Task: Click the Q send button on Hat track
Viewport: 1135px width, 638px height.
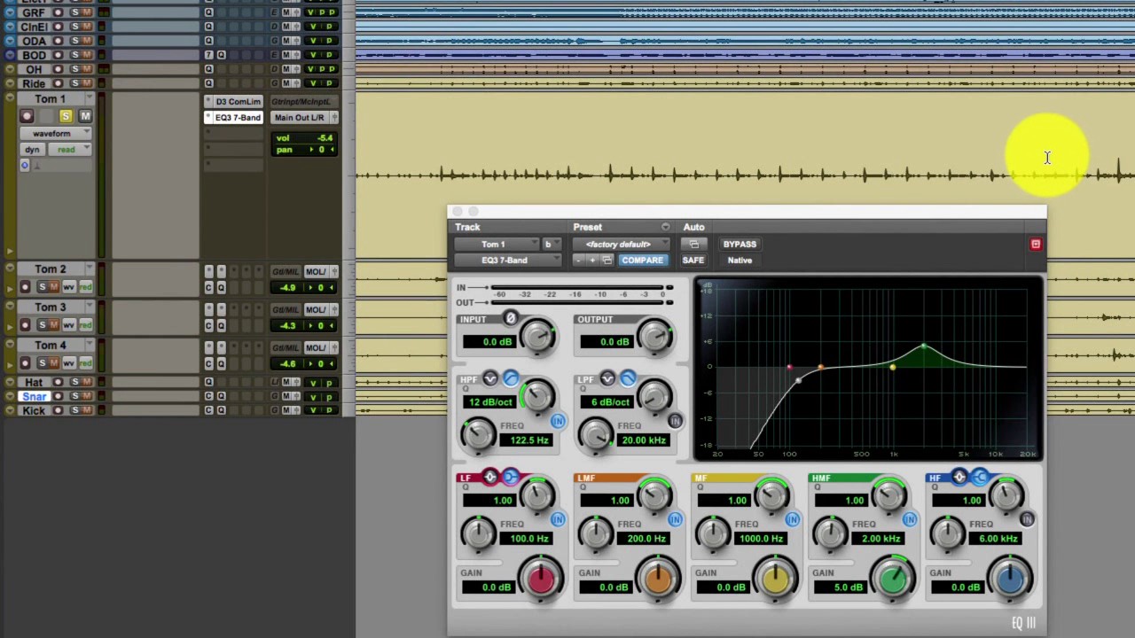Action: pyautogui.click(x=209, y=382)
